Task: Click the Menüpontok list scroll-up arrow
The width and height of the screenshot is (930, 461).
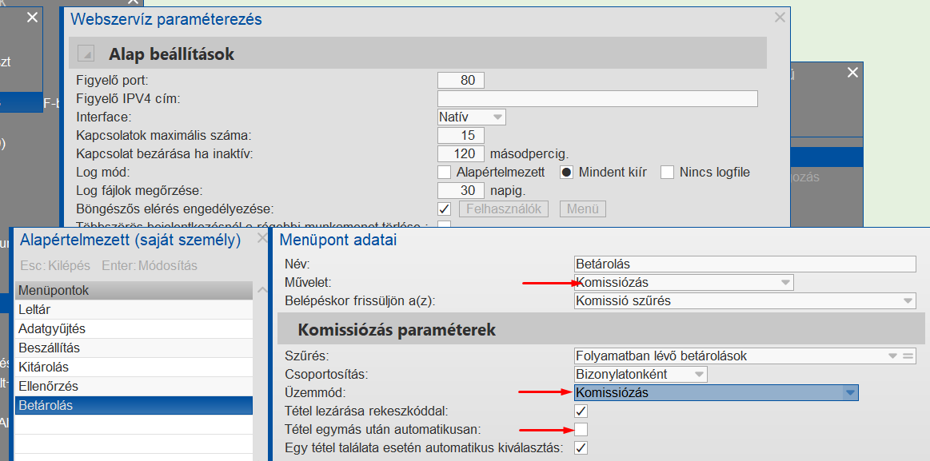Action: [262, 290]
